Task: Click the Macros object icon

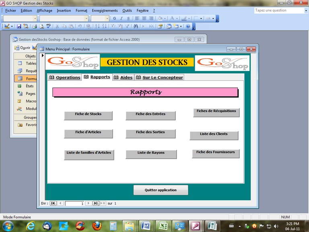Action: 19,101
